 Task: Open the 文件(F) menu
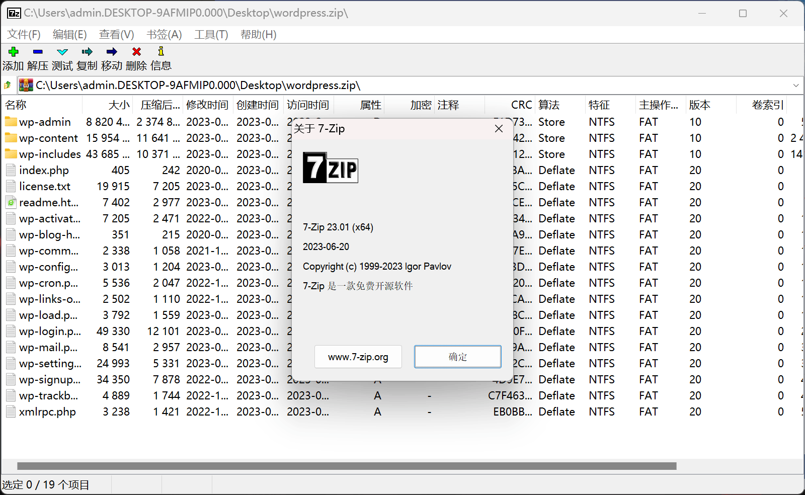click(x=24, y=34)
